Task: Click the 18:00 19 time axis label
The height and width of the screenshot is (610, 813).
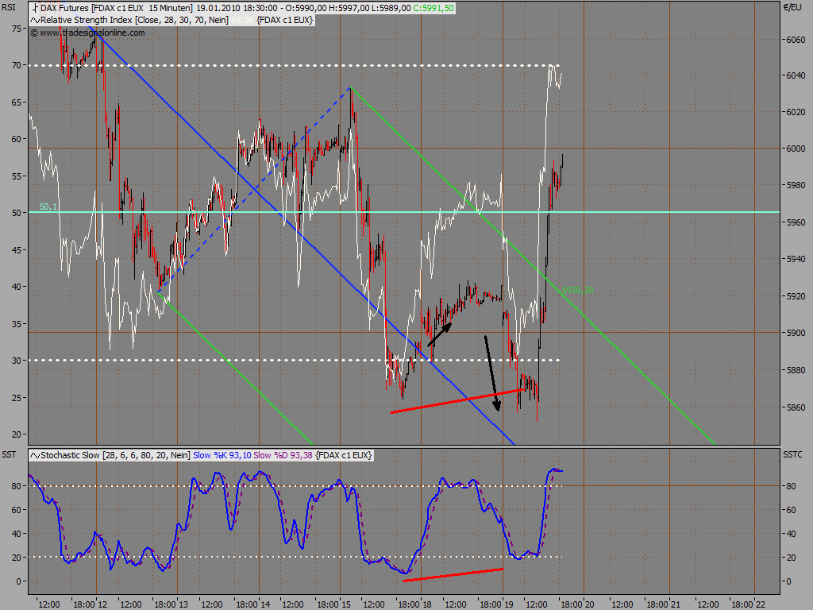Action: [497, 604]
